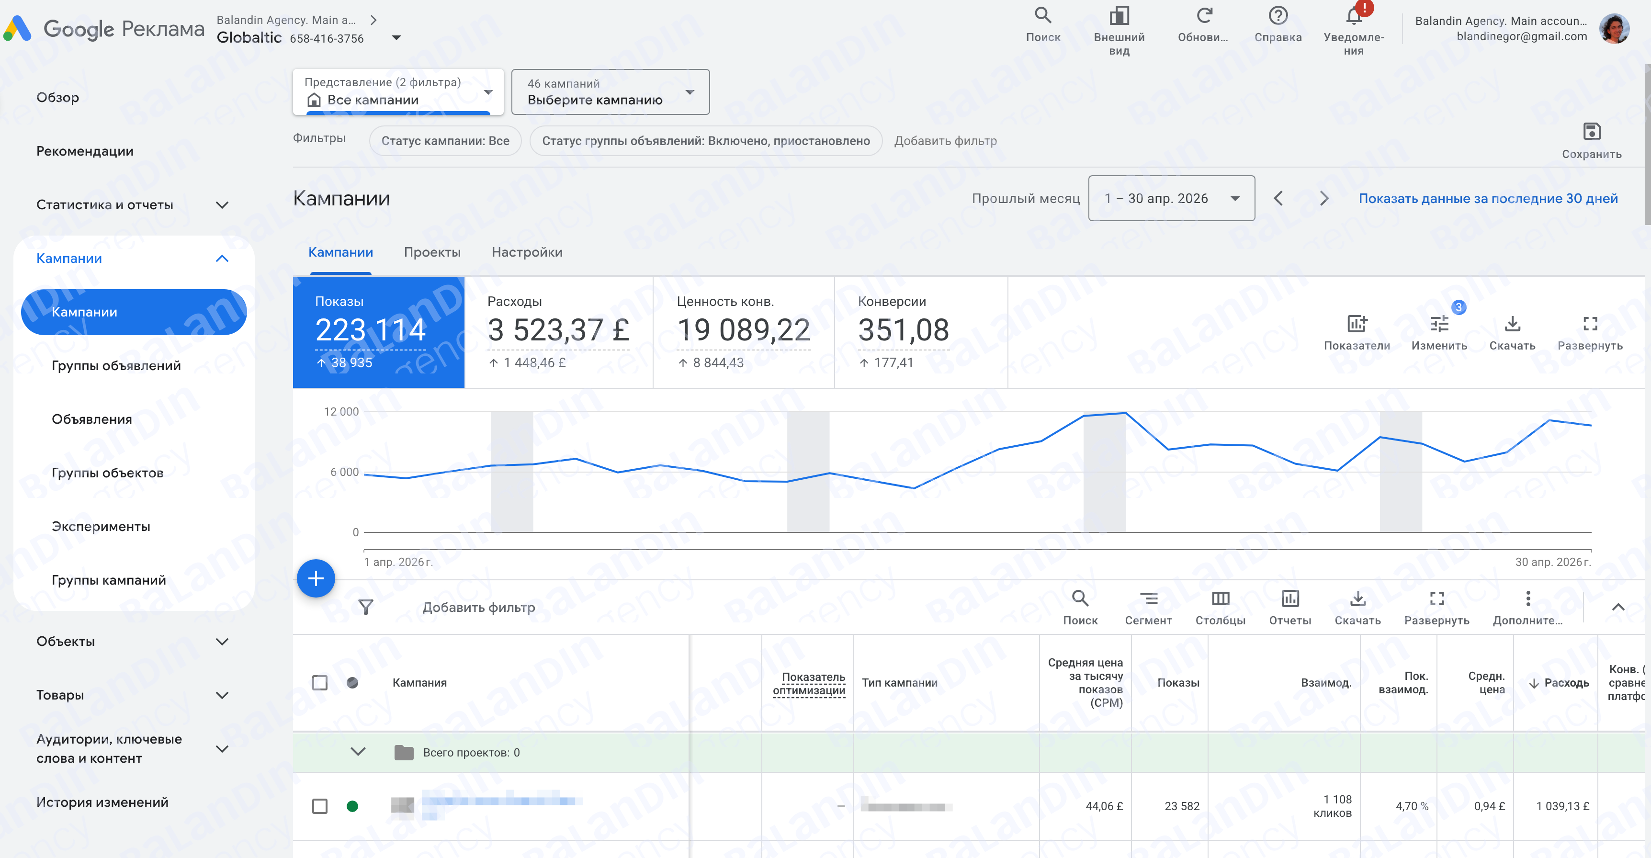
Task: Go to the next date period arrow
Action: click(x=1323, y=199)
